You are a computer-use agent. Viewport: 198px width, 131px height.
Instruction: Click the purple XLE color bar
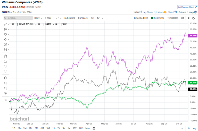(61, 24)
